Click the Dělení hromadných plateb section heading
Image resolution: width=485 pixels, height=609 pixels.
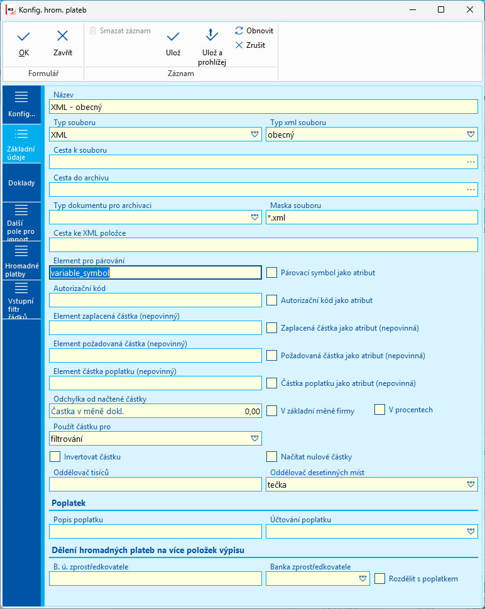tap(148, 550)
